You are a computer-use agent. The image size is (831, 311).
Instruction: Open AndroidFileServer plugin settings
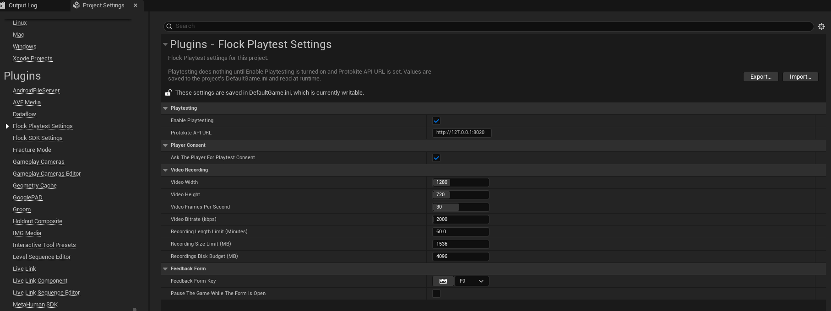click(36, 91)
